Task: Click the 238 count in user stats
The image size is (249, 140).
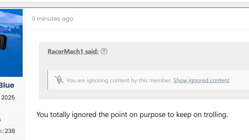Action: click(10, 131)
